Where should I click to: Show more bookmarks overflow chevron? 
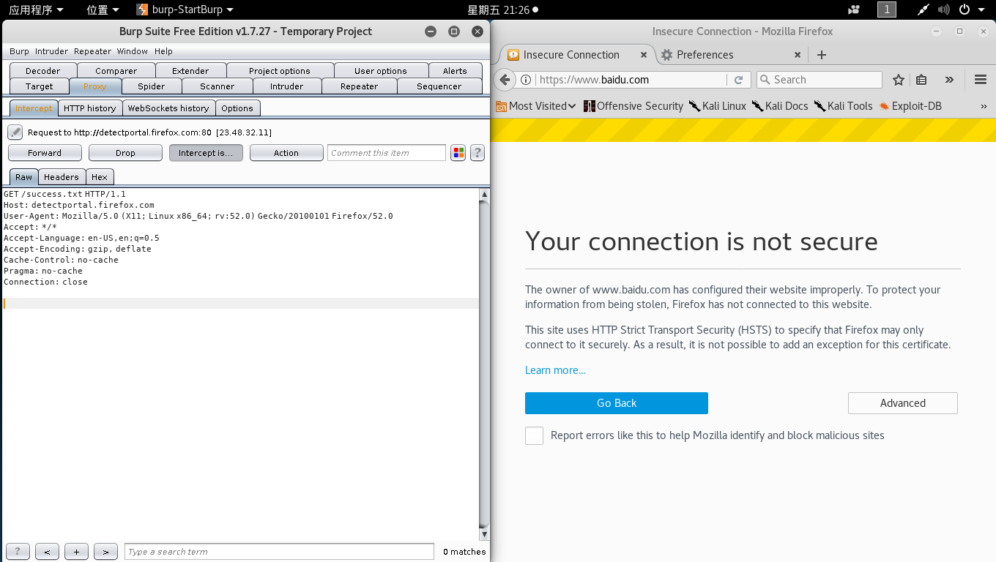[984, 106]
